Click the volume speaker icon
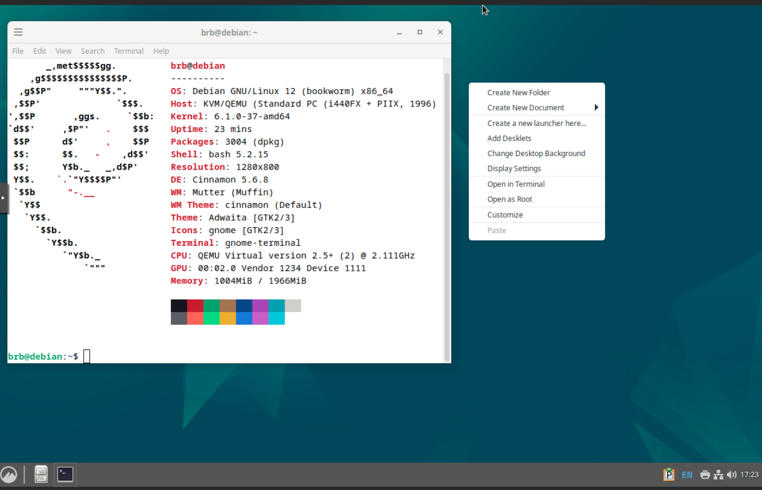The height and width of the screenshot is (490, 762). [x=731, y=475]
